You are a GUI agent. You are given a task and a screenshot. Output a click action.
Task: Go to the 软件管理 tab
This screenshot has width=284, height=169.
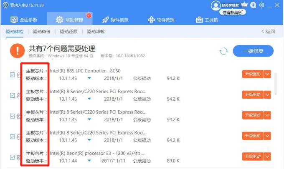(x=161, y=20)
